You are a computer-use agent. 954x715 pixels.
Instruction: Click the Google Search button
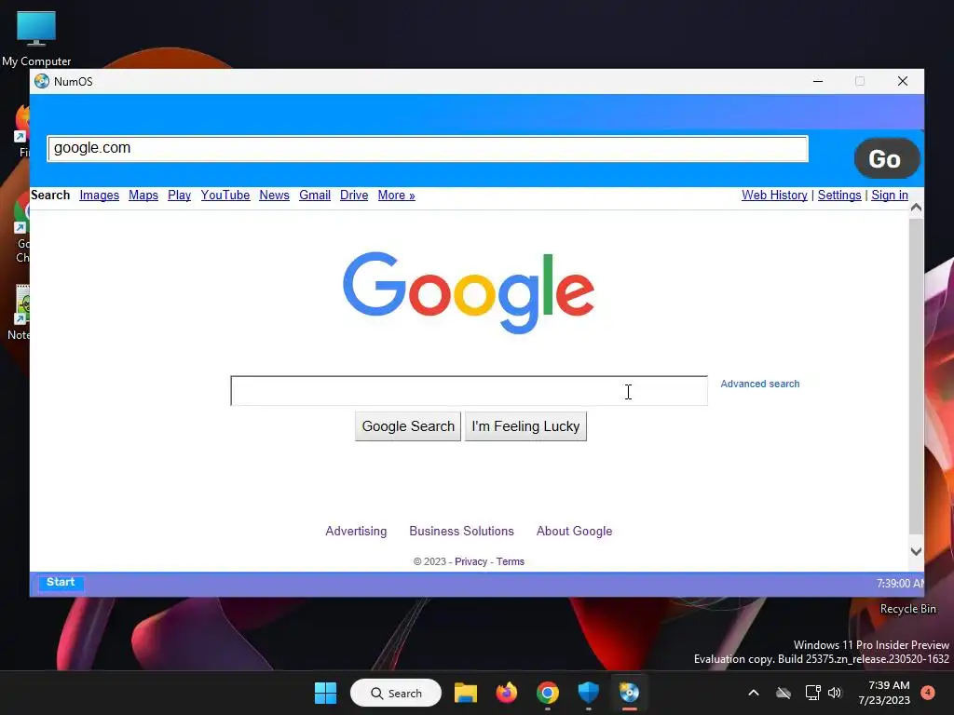408,426
